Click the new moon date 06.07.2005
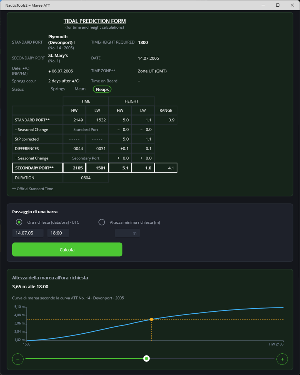The image size is (300, 375). [62, 71]
